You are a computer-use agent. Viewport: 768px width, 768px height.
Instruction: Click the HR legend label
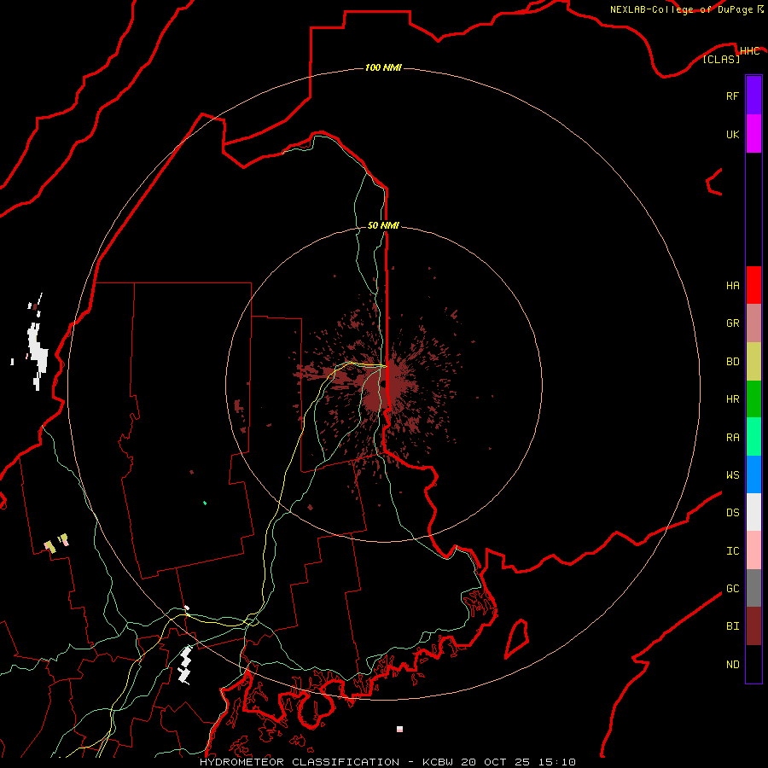(x=732, y=399)
